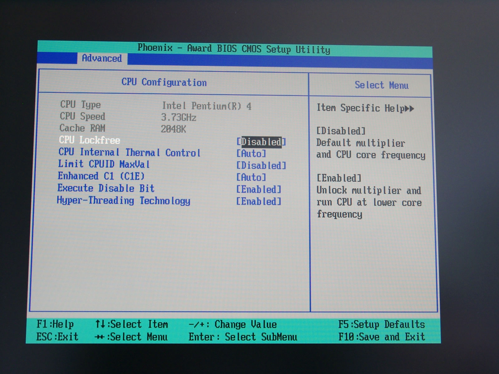
Task: Open the CPU Internal Thermal Control Auto value
Action: coord(251,153)
